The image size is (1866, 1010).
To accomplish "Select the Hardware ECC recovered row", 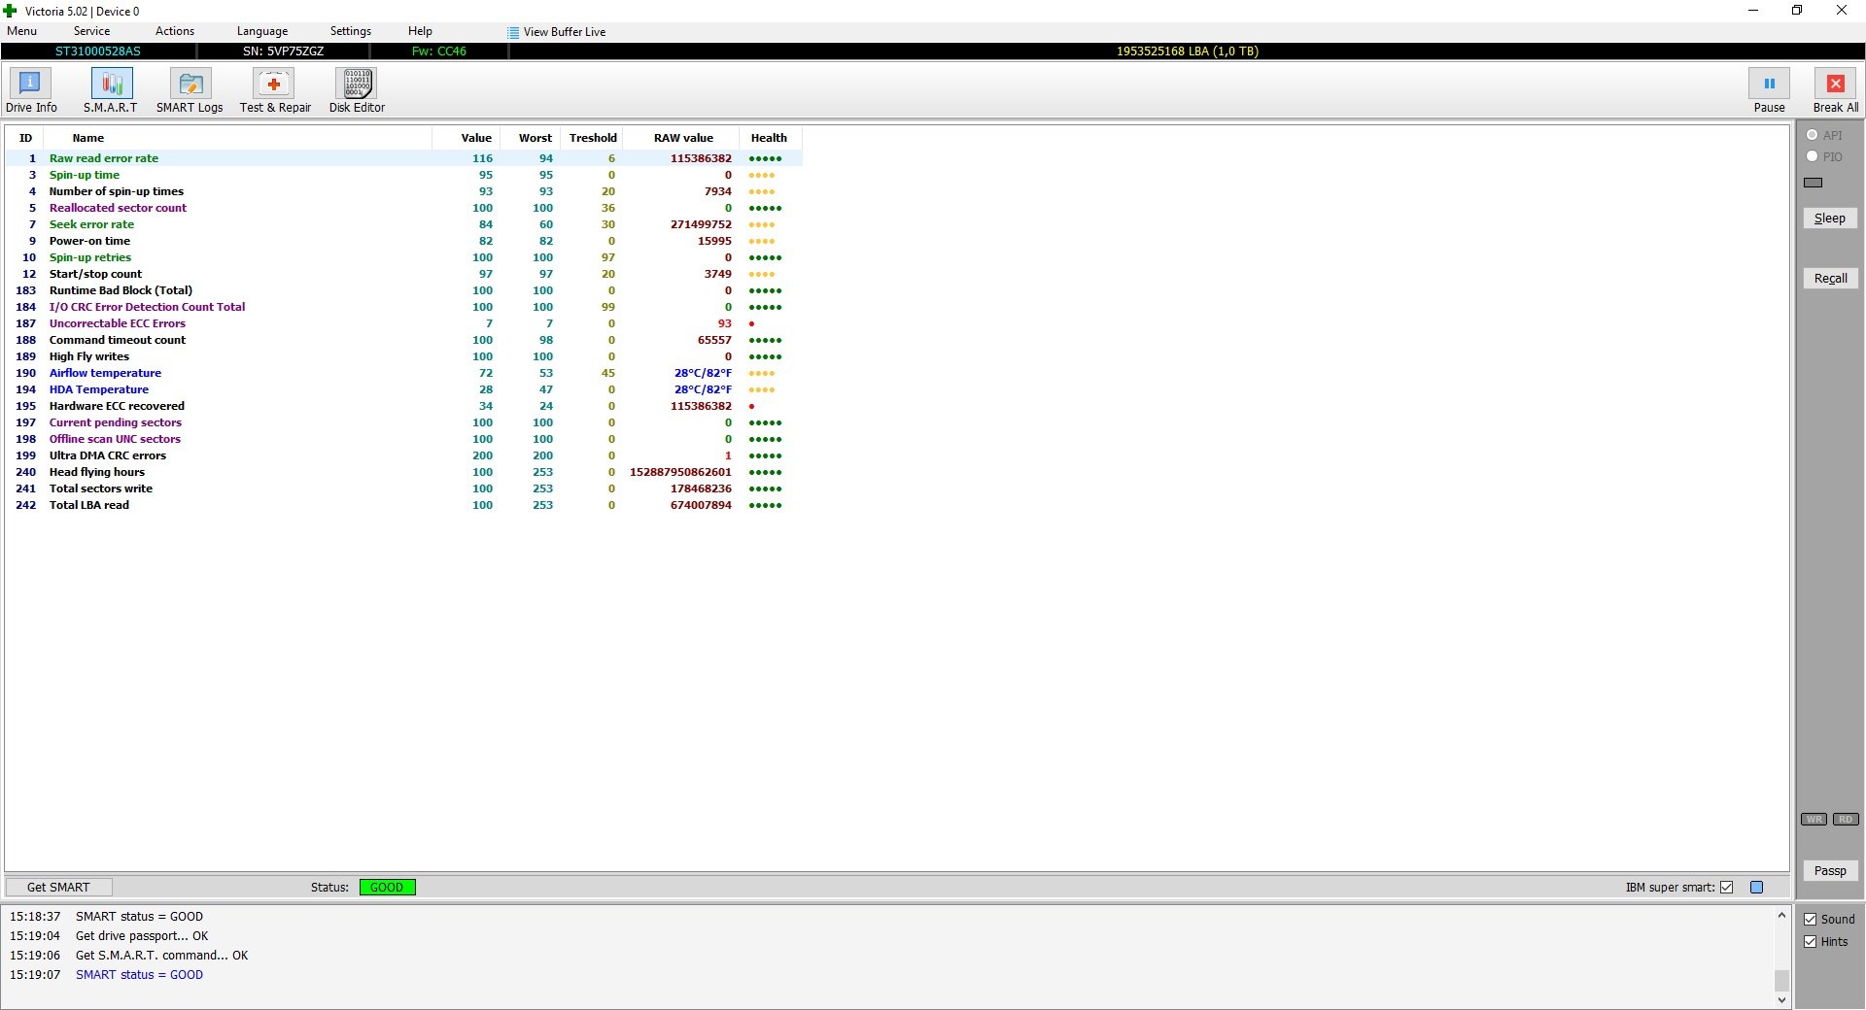I will [404, 406].
